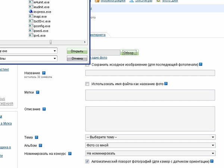The height and width of the screenshot is (168, 224).
Task: Open help icon next to Описание
Action: click(44, 109)
